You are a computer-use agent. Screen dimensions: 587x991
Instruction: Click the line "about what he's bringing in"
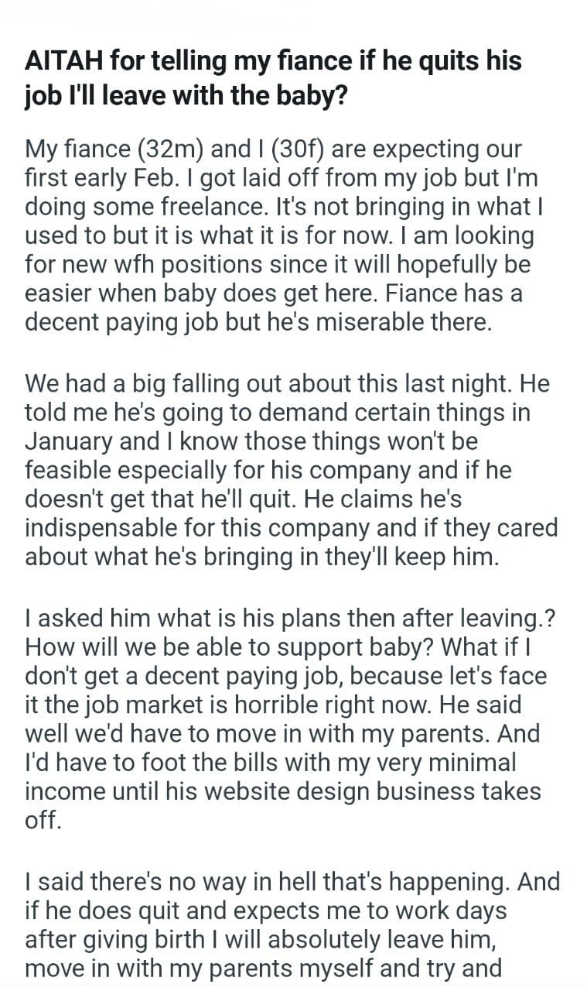click(x=263, y=557)
